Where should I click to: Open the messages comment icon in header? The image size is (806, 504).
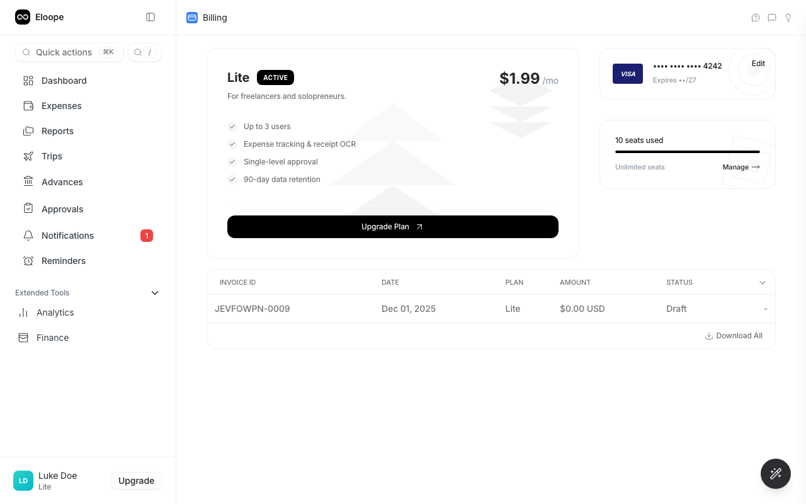[772, 18]
